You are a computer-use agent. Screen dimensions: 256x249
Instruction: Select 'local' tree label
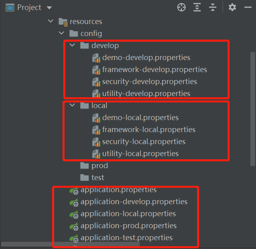(x=99, y=106)
